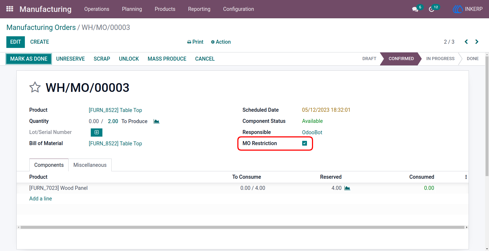Image resolution: width=489 pixels, height=251 pixels.
Task: Open Bill of Material [FURN_8522] Table Top link
Action: 115,144
